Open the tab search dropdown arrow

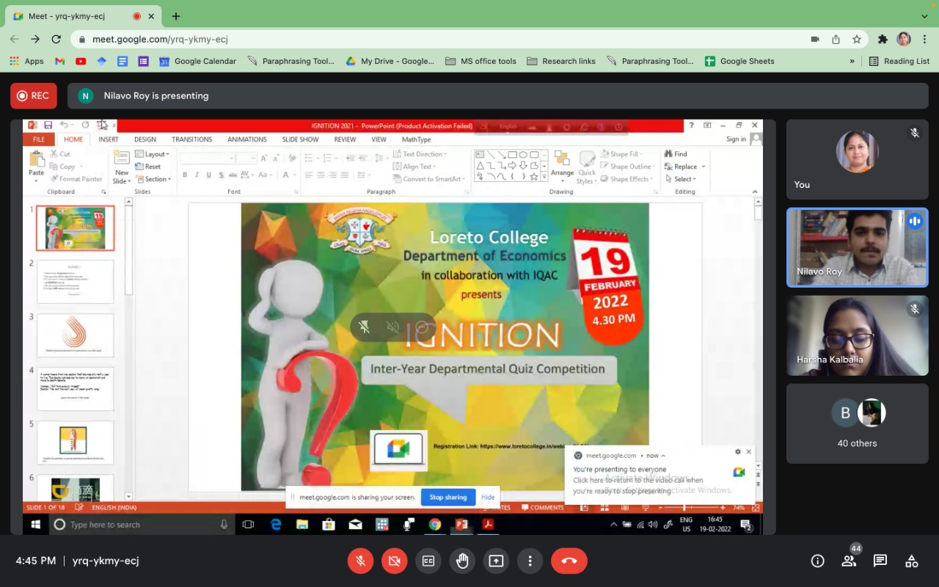[924, 16]
